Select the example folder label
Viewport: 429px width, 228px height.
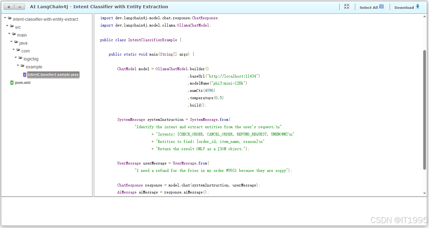click(x=34, y=67)
